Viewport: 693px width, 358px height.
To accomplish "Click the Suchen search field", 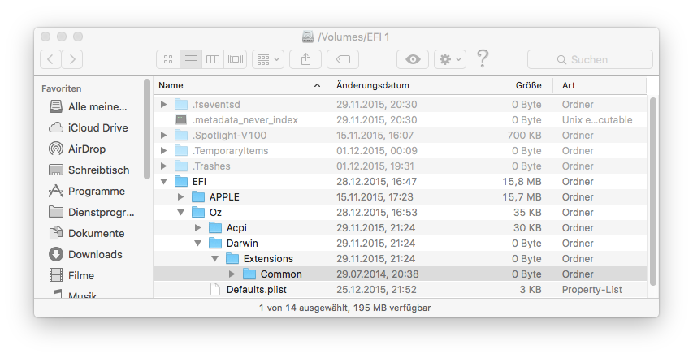I will tap(590, 59).
